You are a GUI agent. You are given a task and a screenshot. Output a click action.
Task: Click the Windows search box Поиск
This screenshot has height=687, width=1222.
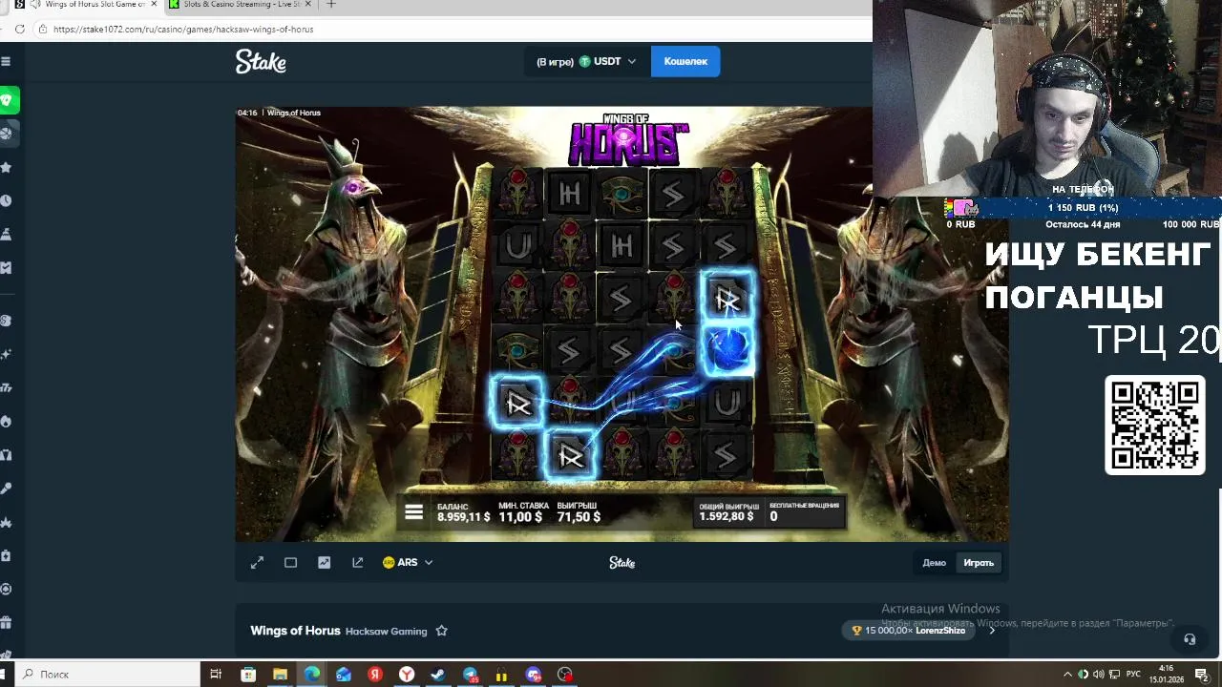coord(105,675)
